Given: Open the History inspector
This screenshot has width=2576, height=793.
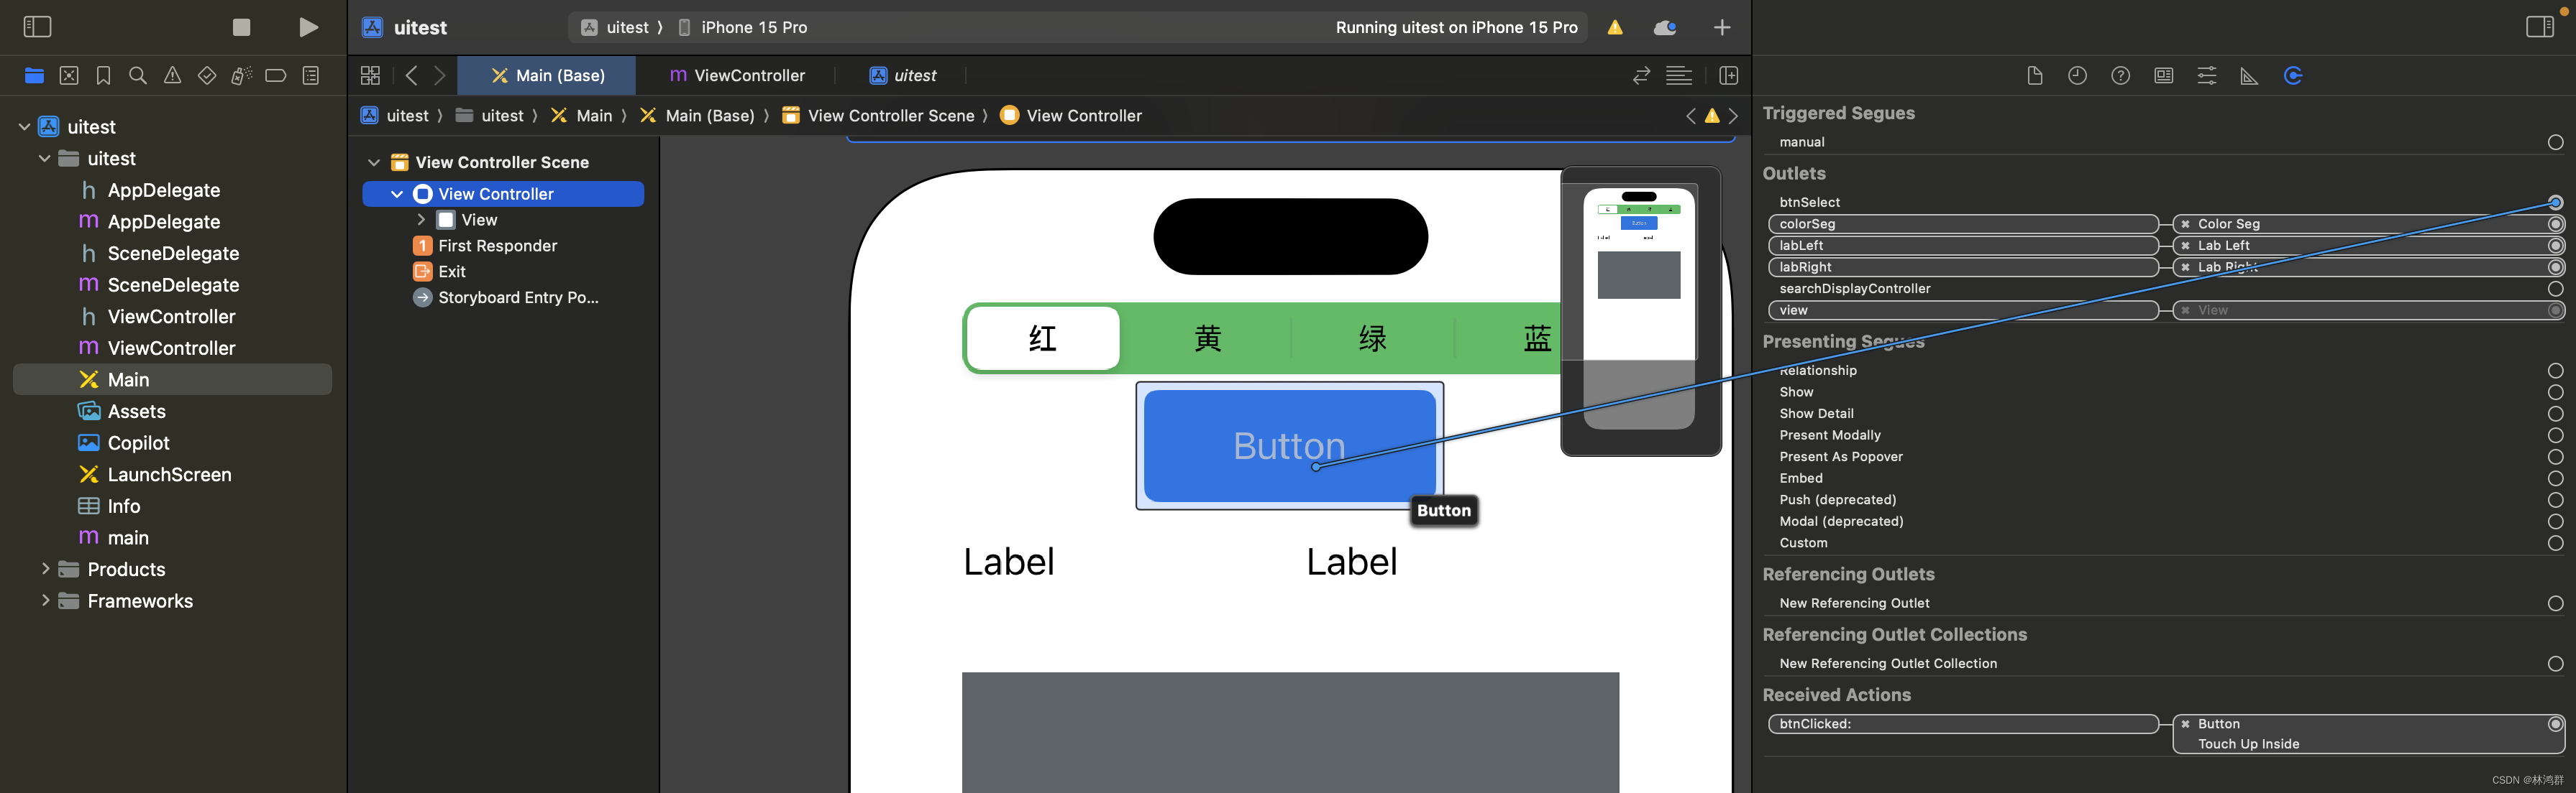Looking at the screenshot, I should pos(2077,76).
